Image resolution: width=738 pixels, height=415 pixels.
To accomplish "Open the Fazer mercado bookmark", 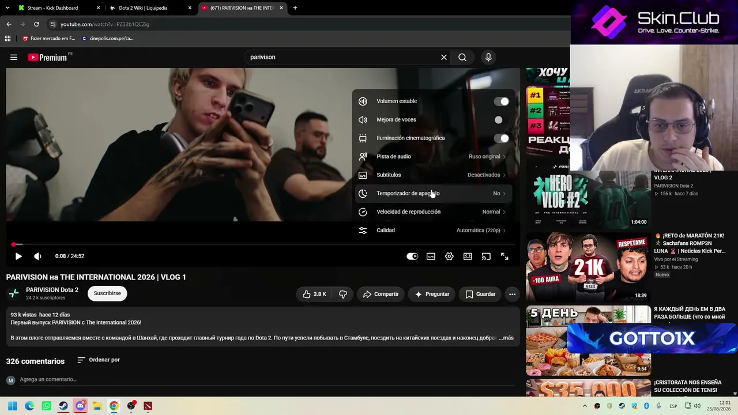I will (49, 39).
